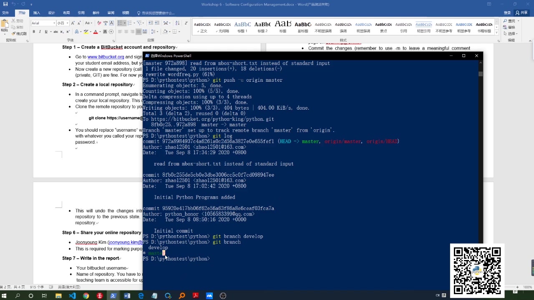Toggle Italic formatting in the ribbon
Image resolution: width=534 pixels, height=300 pixels.
[x=40, y=32]
